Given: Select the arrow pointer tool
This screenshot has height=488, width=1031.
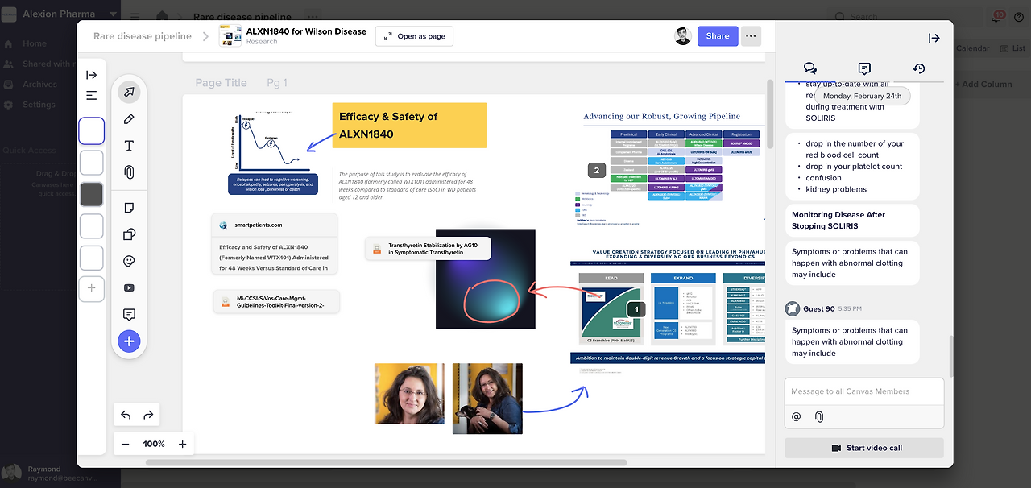Looking at the screenshot, I should [128, 92].
